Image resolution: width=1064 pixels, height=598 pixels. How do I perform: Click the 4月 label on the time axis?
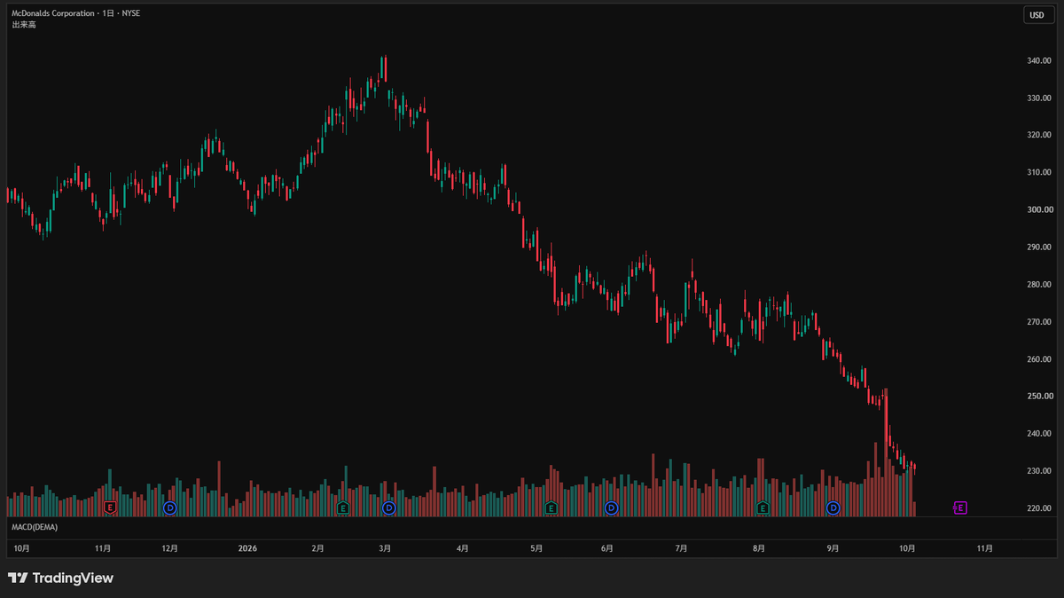[462, 549]
